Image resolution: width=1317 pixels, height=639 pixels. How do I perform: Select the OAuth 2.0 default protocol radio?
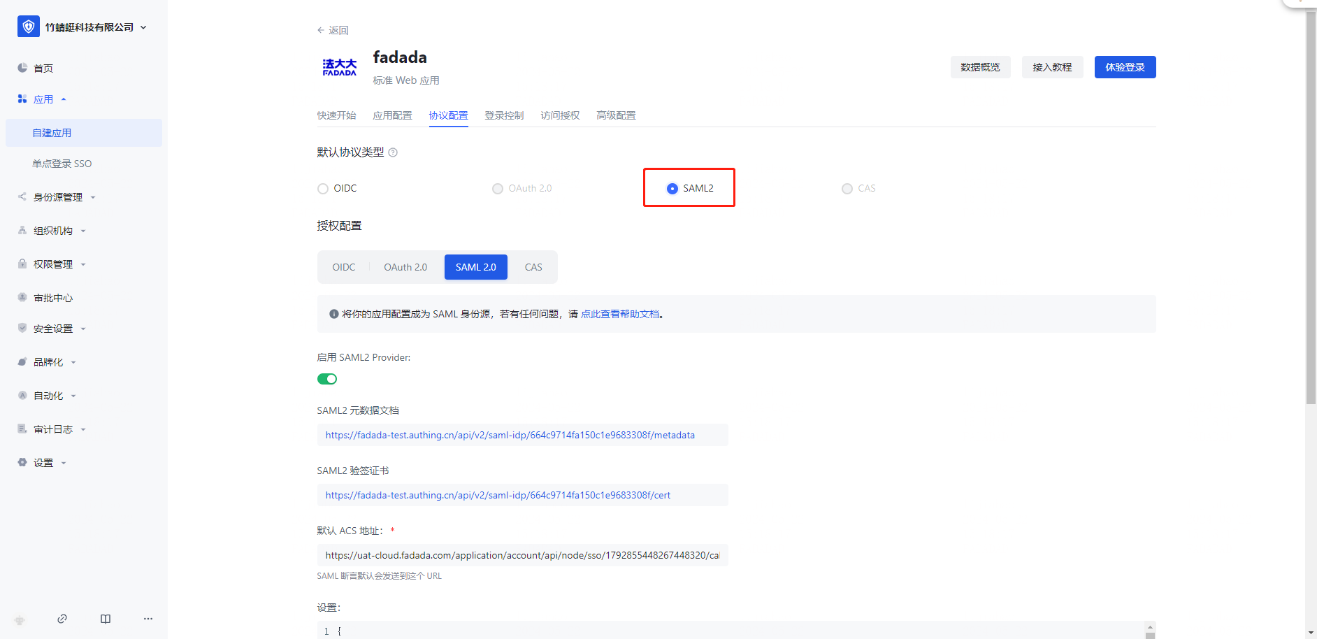498,189
